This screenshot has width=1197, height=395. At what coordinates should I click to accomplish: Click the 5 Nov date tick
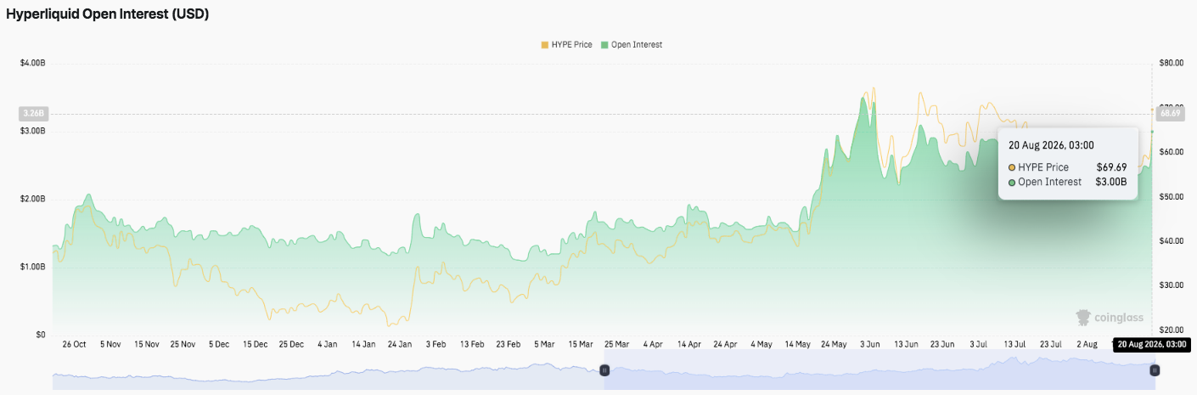point(110,344)
